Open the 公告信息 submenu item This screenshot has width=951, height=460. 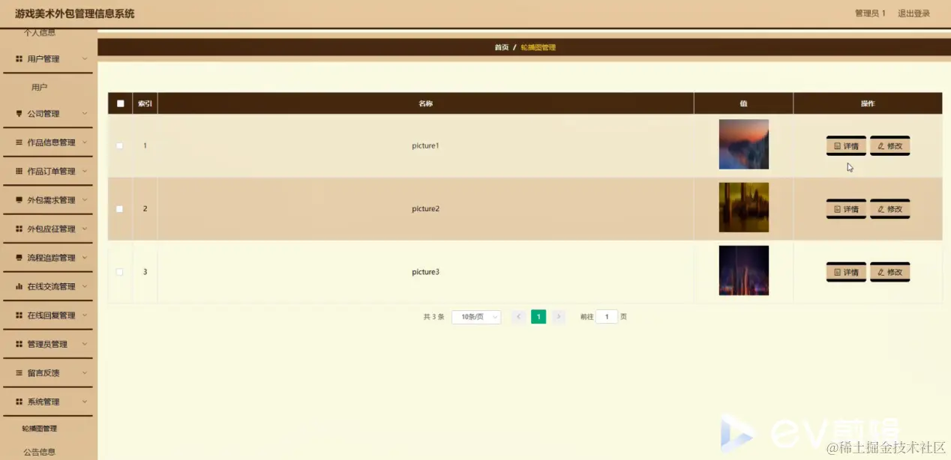[x=40, y=452]
